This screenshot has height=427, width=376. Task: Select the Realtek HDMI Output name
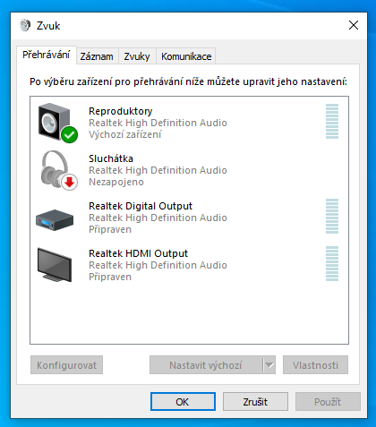139,253
